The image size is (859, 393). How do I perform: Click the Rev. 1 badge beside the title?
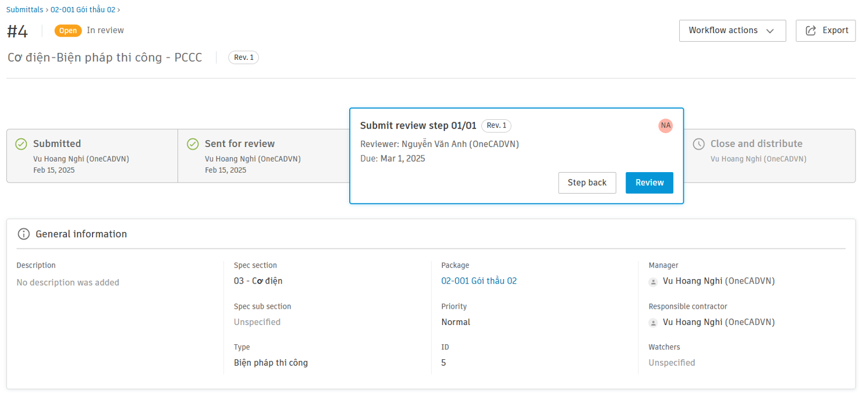pos(243,58)
